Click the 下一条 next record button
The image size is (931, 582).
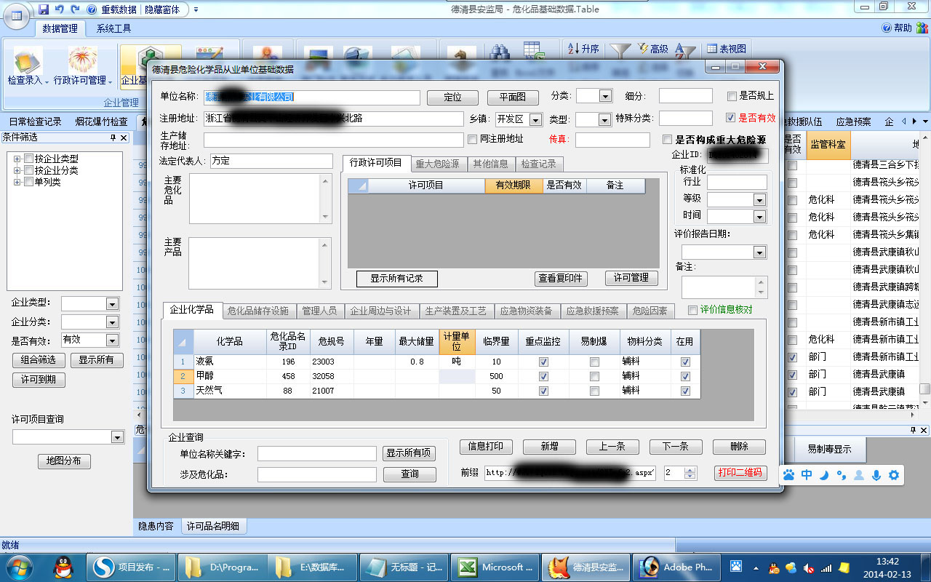(675, 447)
